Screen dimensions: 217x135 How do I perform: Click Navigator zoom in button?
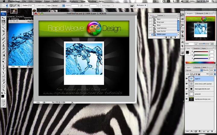point(212,44)
